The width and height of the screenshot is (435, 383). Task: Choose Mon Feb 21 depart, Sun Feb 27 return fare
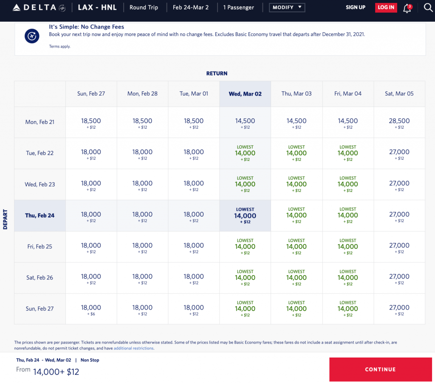[x=91, y=123]
